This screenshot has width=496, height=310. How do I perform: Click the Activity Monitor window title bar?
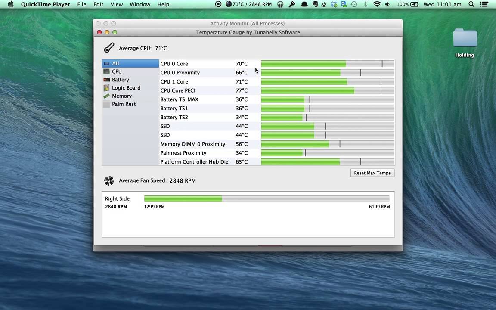(248, 23)
